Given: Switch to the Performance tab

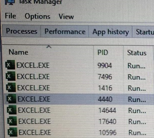Looking at the screenshot, I should 65,32.
